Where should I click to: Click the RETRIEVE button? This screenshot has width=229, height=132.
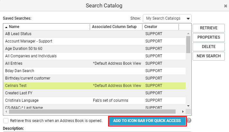[209, 28]
